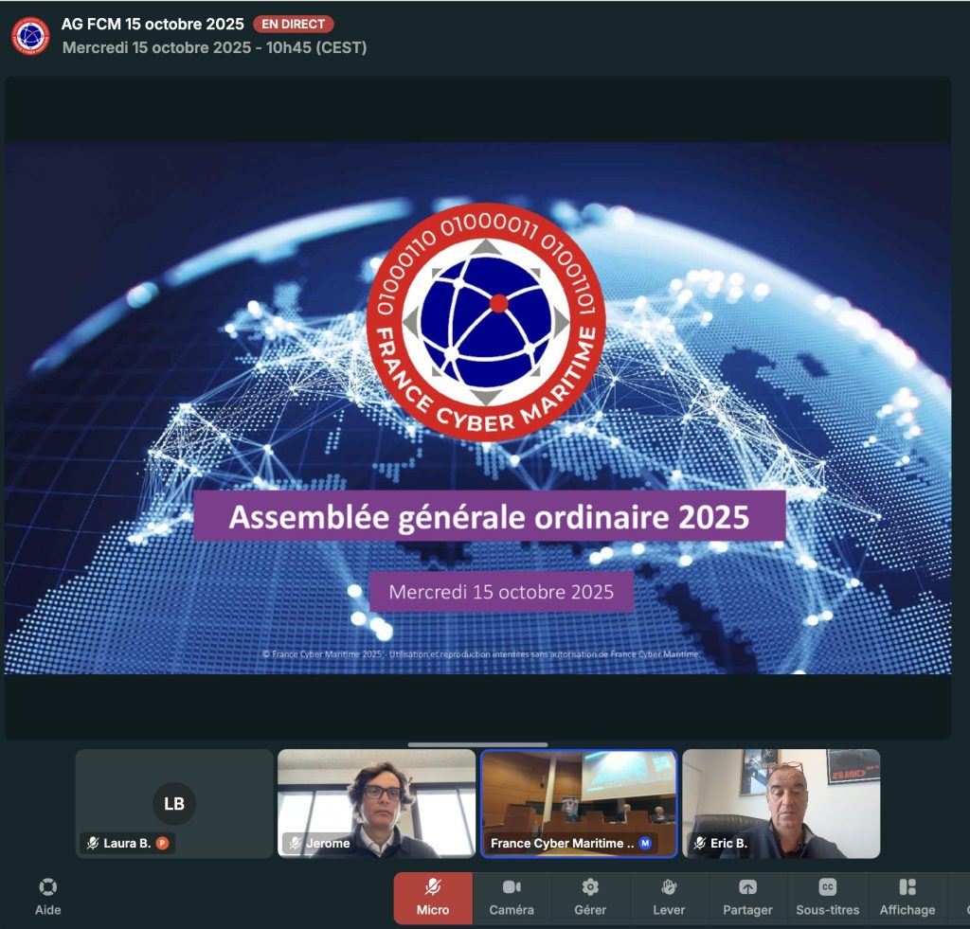
Task: Click the muted mic icon beside Eric B.
Action: [x=699, y=843]
